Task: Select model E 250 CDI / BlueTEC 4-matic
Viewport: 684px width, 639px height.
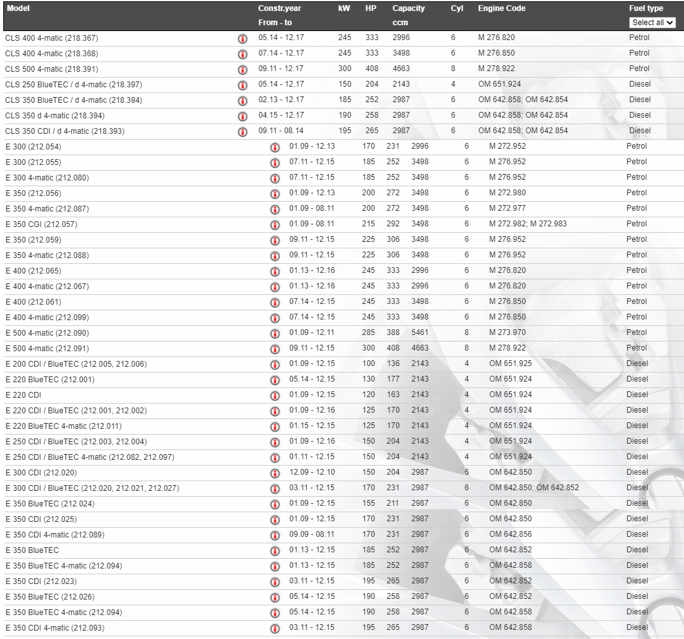Action: (90, 457)
